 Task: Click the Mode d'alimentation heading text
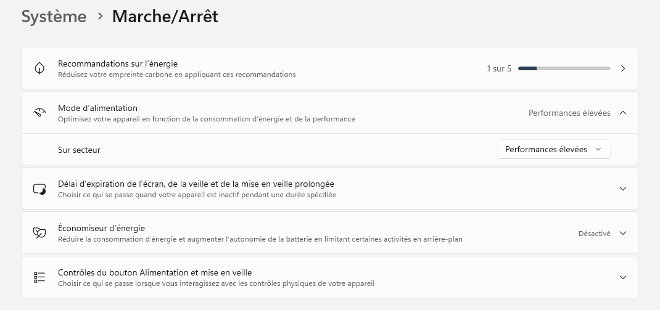97,108
